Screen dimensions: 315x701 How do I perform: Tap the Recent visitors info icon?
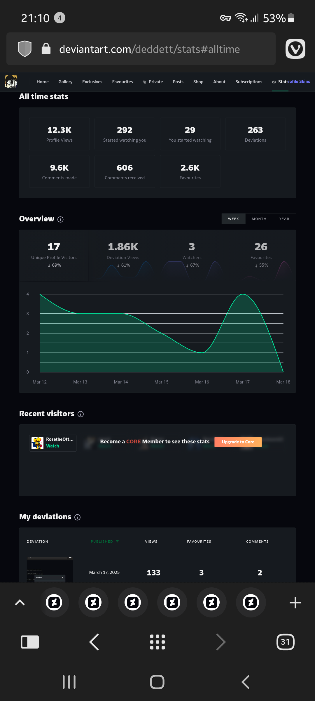click(81, 414)
